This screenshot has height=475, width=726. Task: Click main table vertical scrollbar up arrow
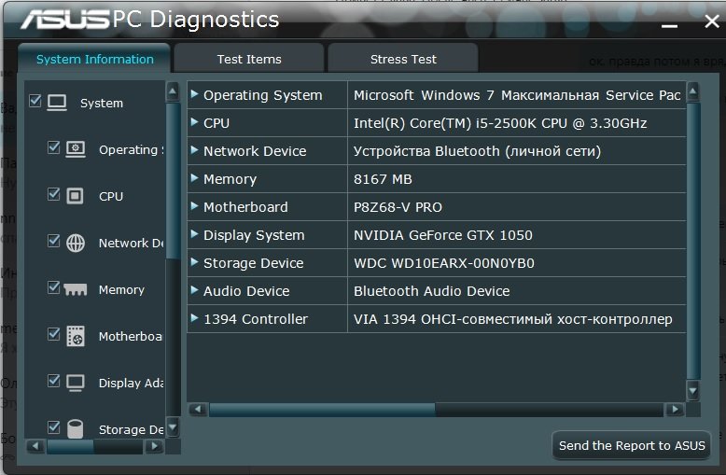click(x=692, y=91)
